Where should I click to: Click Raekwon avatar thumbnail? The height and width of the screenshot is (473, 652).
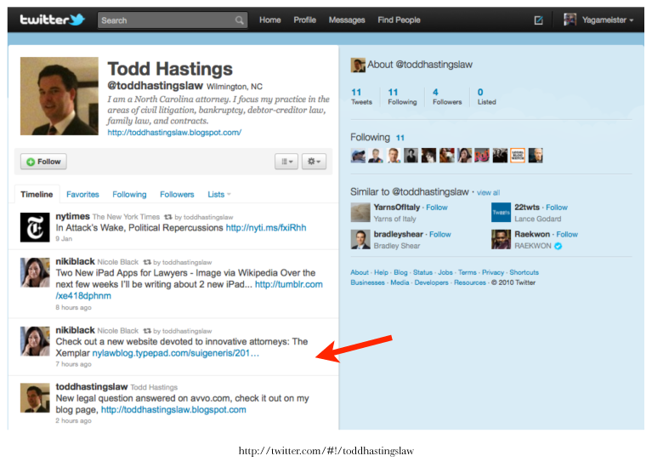tap(501, 240)
